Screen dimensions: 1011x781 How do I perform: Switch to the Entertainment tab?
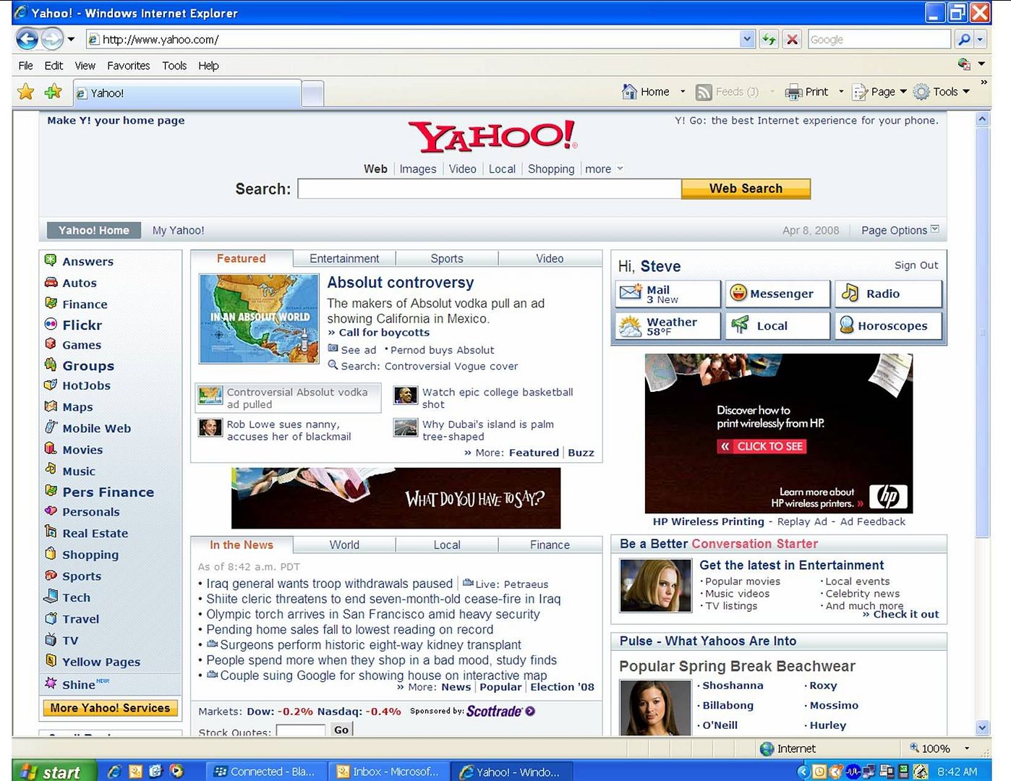tap(344, 259)
